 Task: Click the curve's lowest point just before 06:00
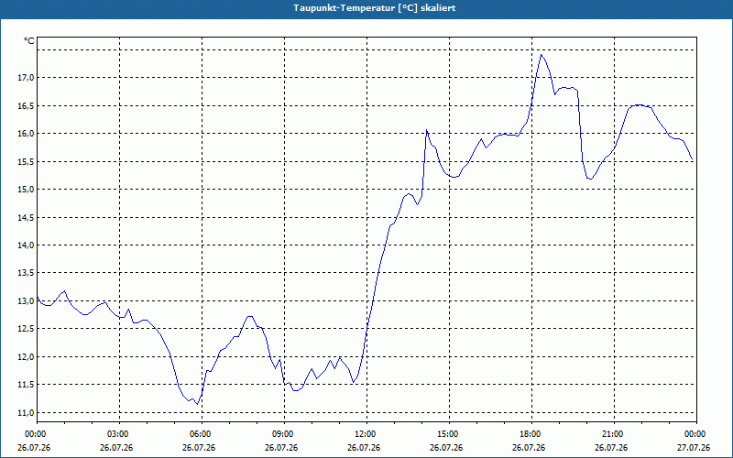198,404
